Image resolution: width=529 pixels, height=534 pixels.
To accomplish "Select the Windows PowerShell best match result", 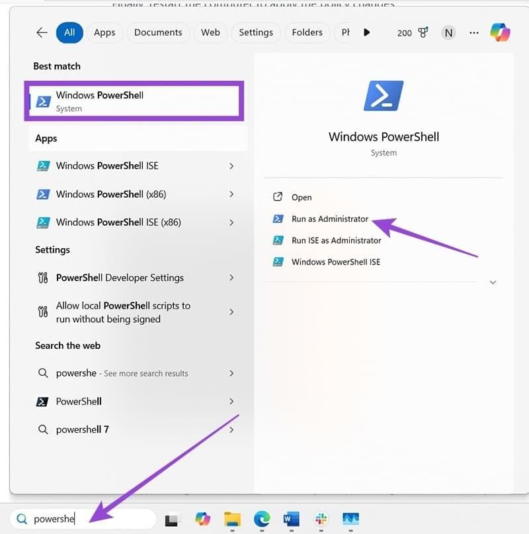I will [134, 101].
